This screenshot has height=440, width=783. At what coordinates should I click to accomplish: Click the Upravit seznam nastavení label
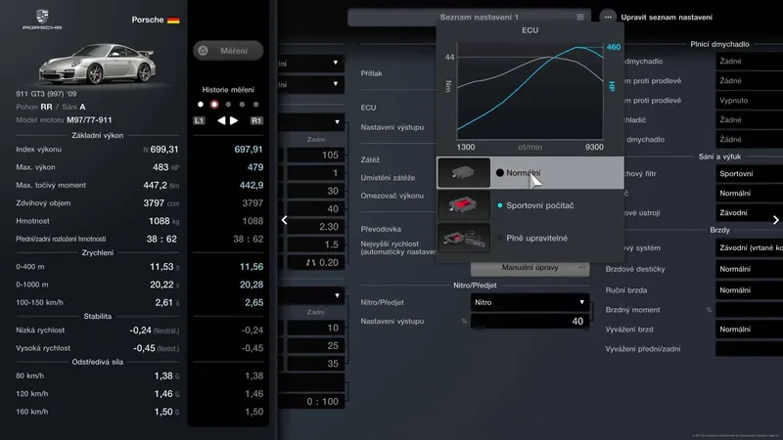(x=667, y=17)
